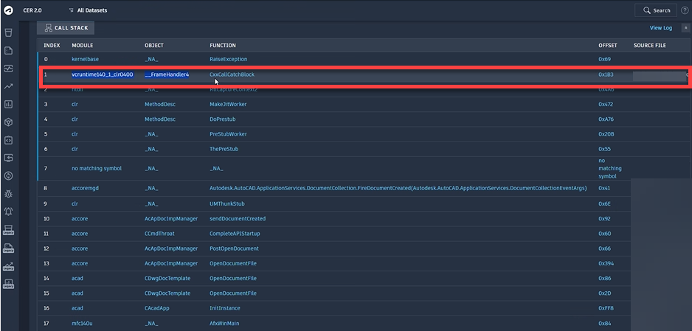Open the bar chart sidebar icon

point(8,104)
